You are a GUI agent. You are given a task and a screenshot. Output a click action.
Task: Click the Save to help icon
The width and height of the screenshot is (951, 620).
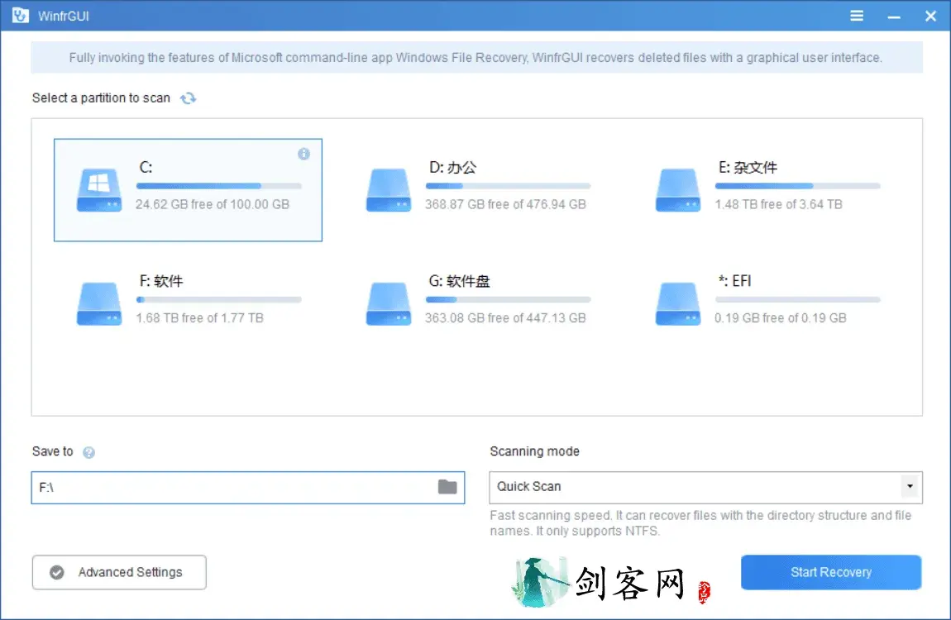(88, 452)
